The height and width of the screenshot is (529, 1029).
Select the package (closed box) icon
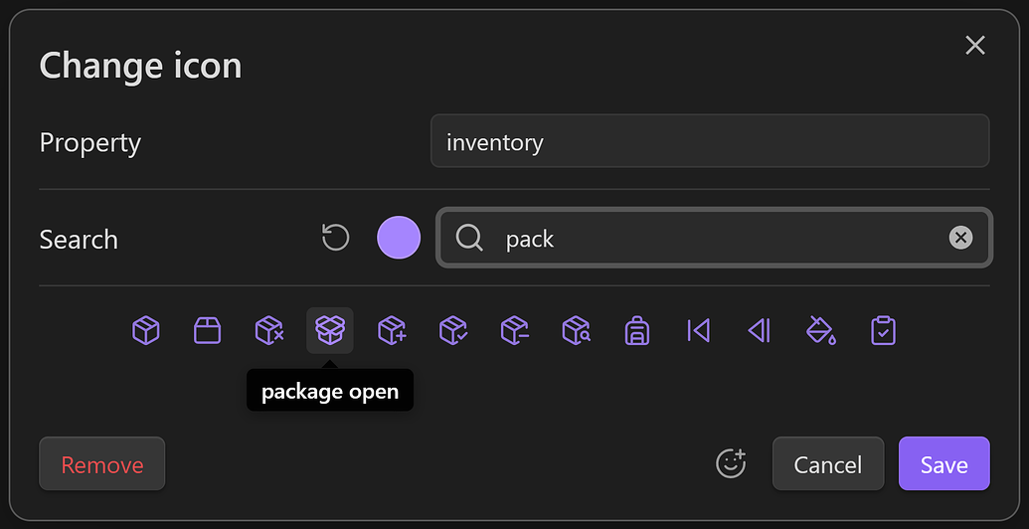coord(146,330)
